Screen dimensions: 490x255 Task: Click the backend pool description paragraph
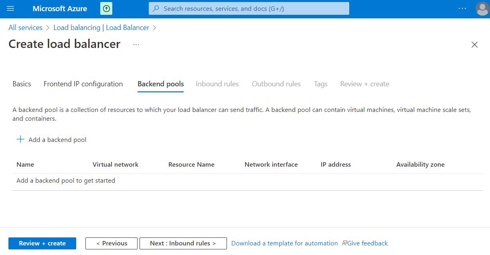click(x=241, y=114)
